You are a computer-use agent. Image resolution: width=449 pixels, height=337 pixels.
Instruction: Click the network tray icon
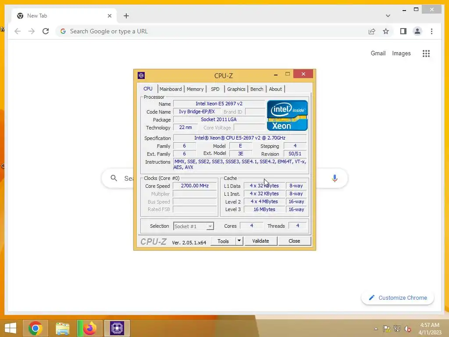(x=397, y=329)
